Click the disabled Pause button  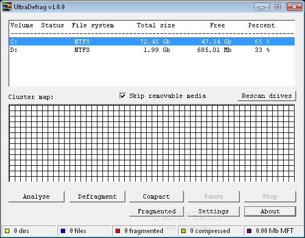point(214,196)
